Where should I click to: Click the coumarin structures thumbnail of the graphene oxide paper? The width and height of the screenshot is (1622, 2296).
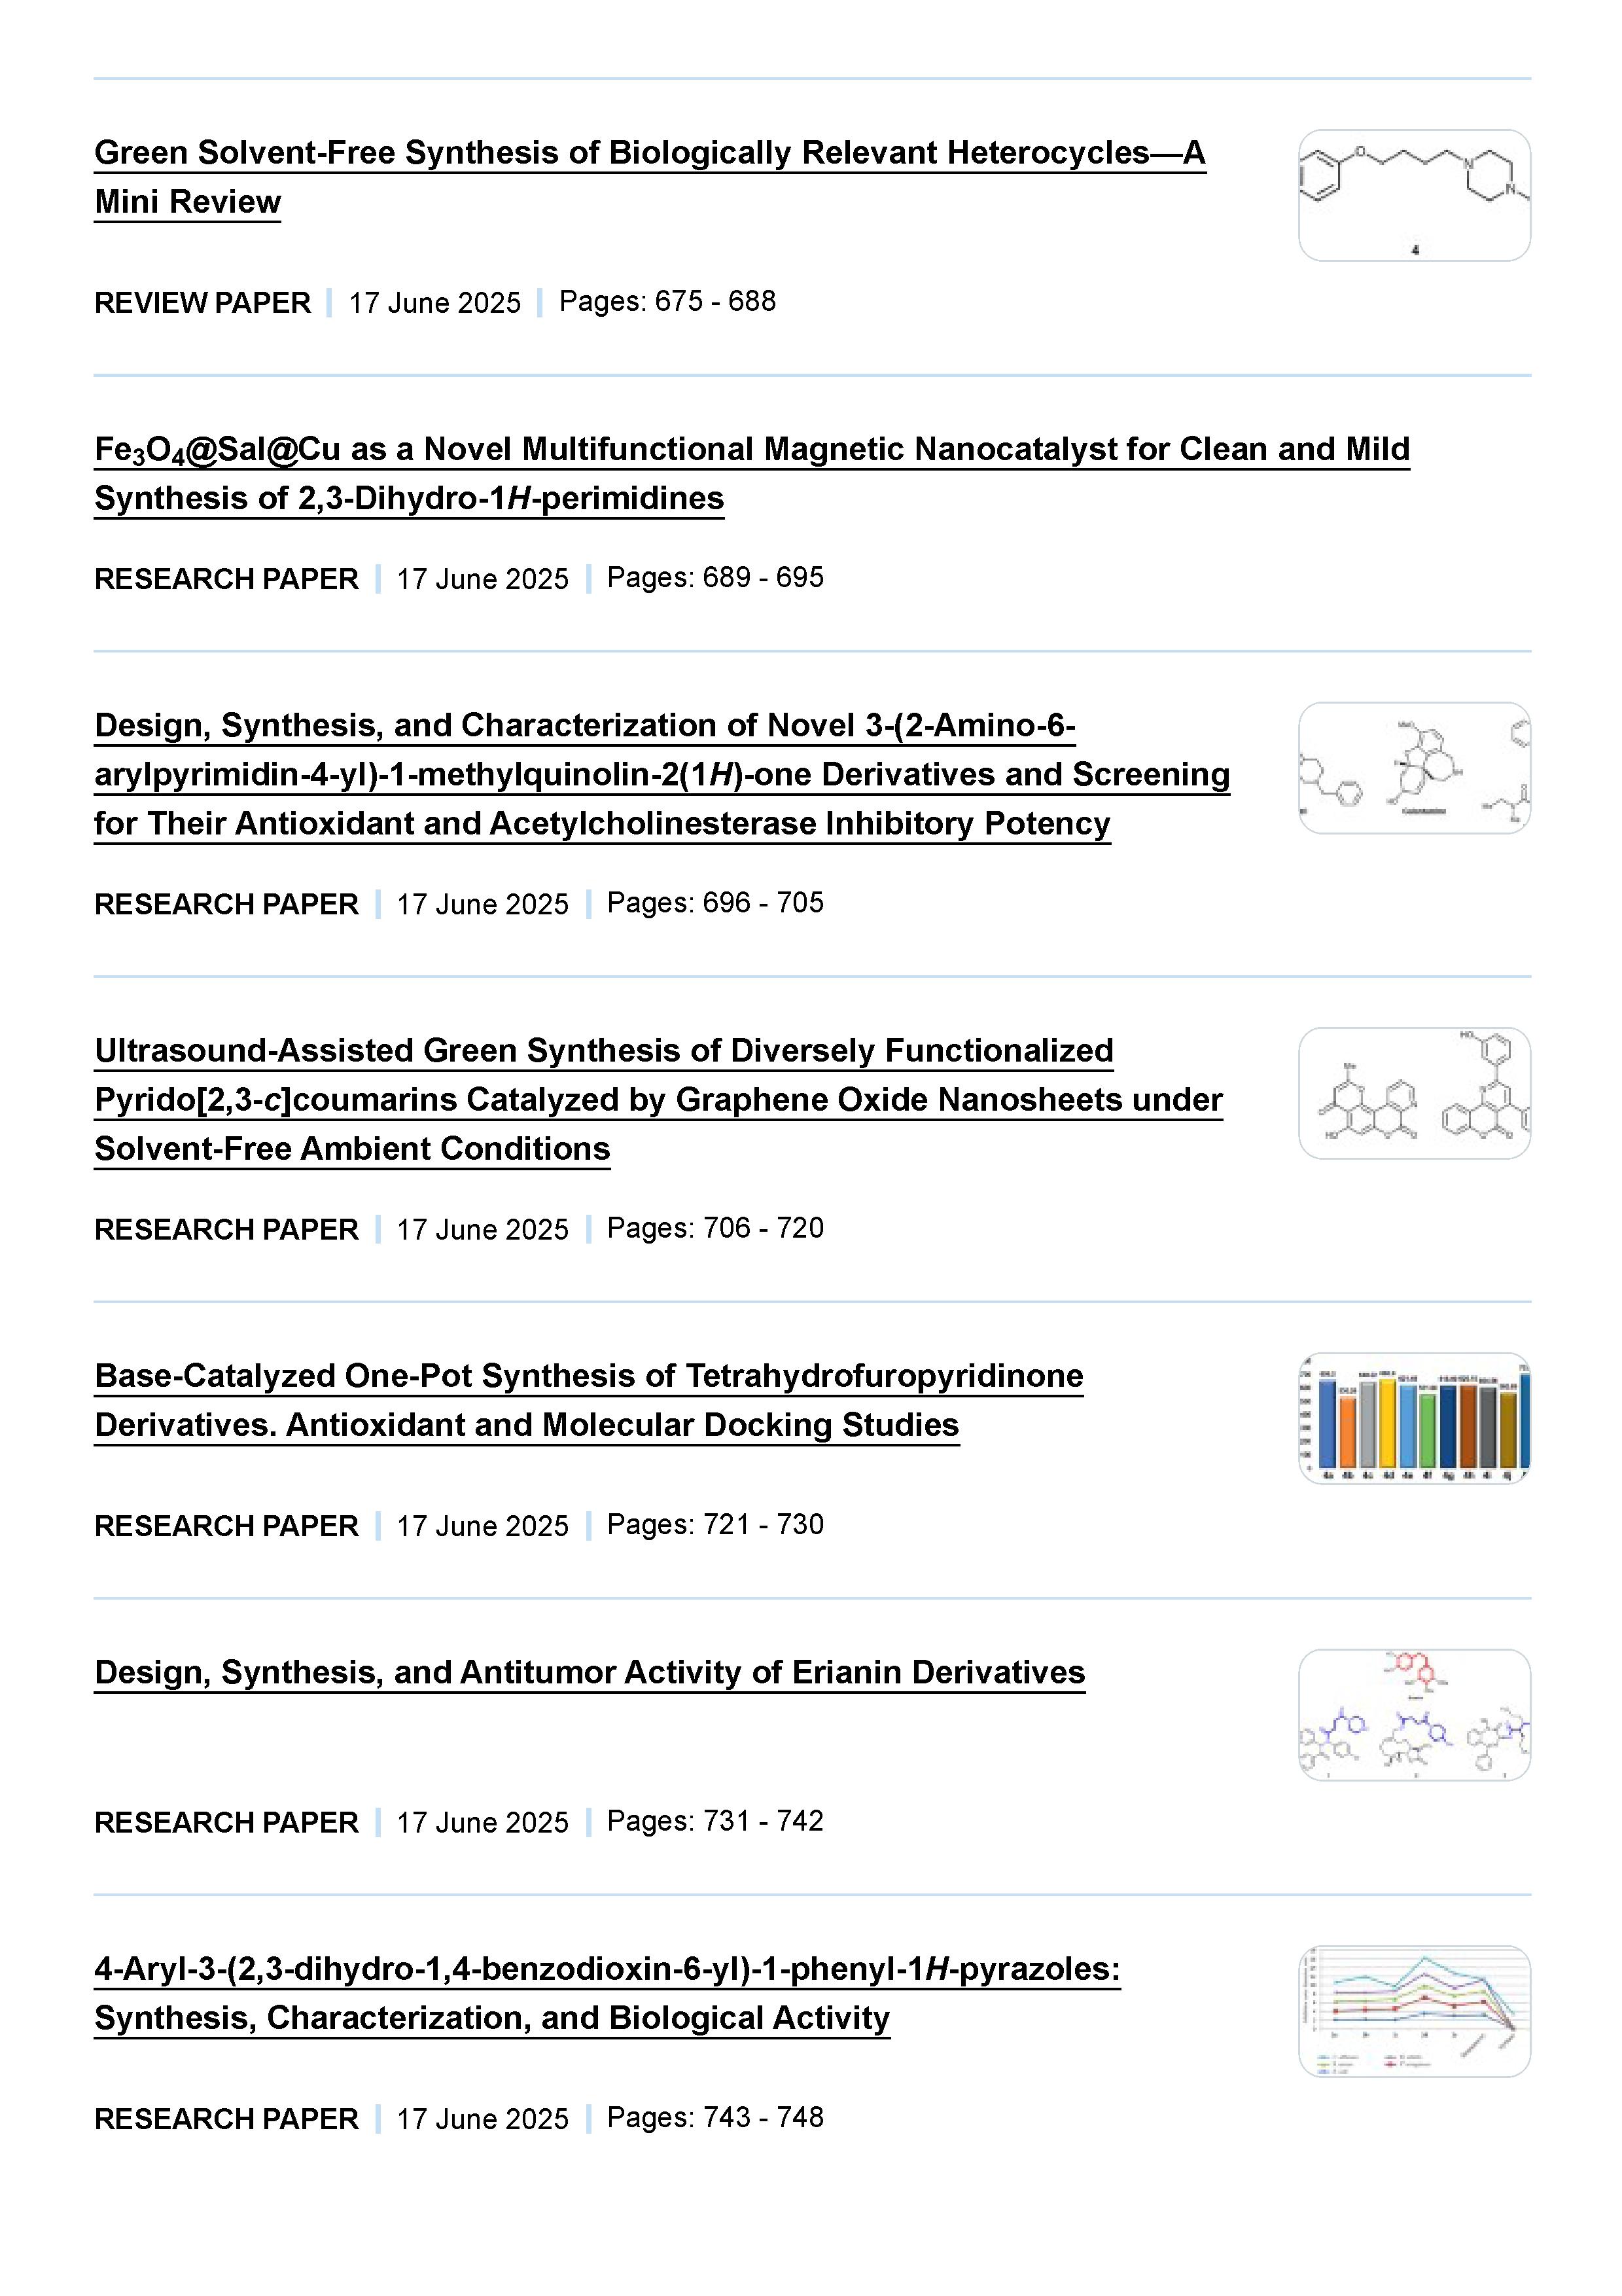pos(1413,1093)
